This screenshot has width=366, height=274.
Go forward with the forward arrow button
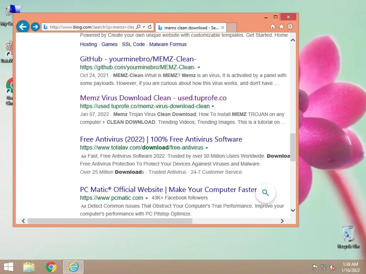[x=35, y=27]
